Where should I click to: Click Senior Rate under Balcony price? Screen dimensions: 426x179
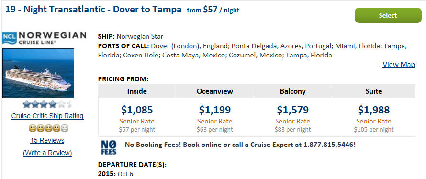pyautogui.click(x=292, y=121)
